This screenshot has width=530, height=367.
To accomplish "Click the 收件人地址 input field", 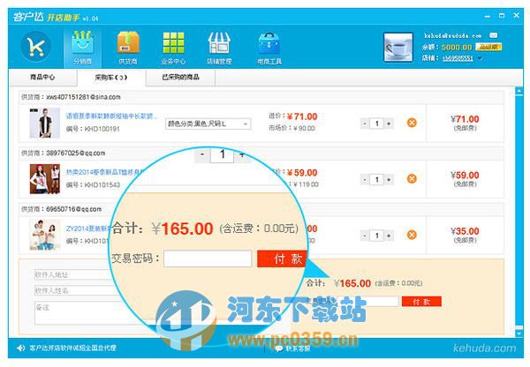I will pos(73,274).
